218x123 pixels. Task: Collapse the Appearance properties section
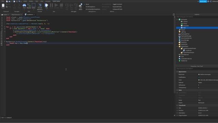177,72
